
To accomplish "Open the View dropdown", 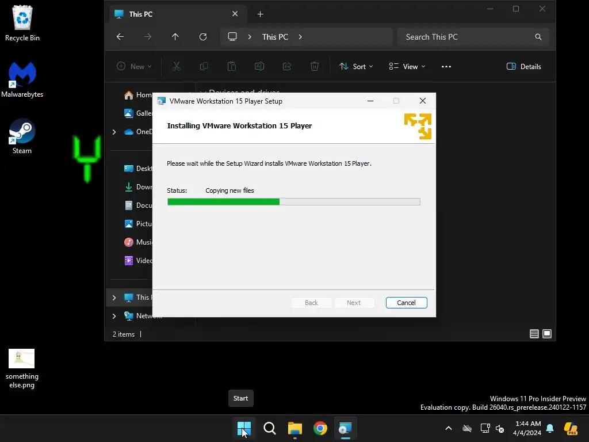I will 407,67.
